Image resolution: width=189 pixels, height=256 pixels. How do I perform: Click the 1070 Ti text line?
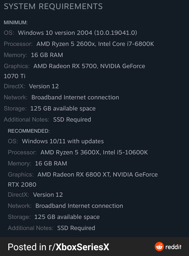click(15, 76)
